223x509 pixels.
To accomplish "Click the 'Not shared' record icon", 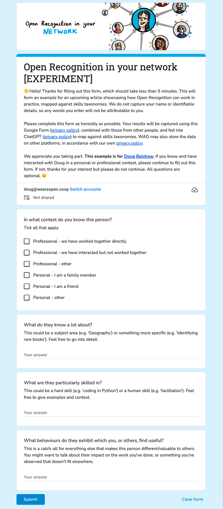I will point(26,198).
